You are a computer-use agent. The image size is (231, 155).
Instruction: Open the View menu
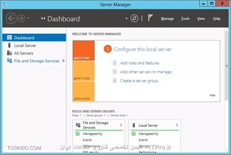click(201, 18)
